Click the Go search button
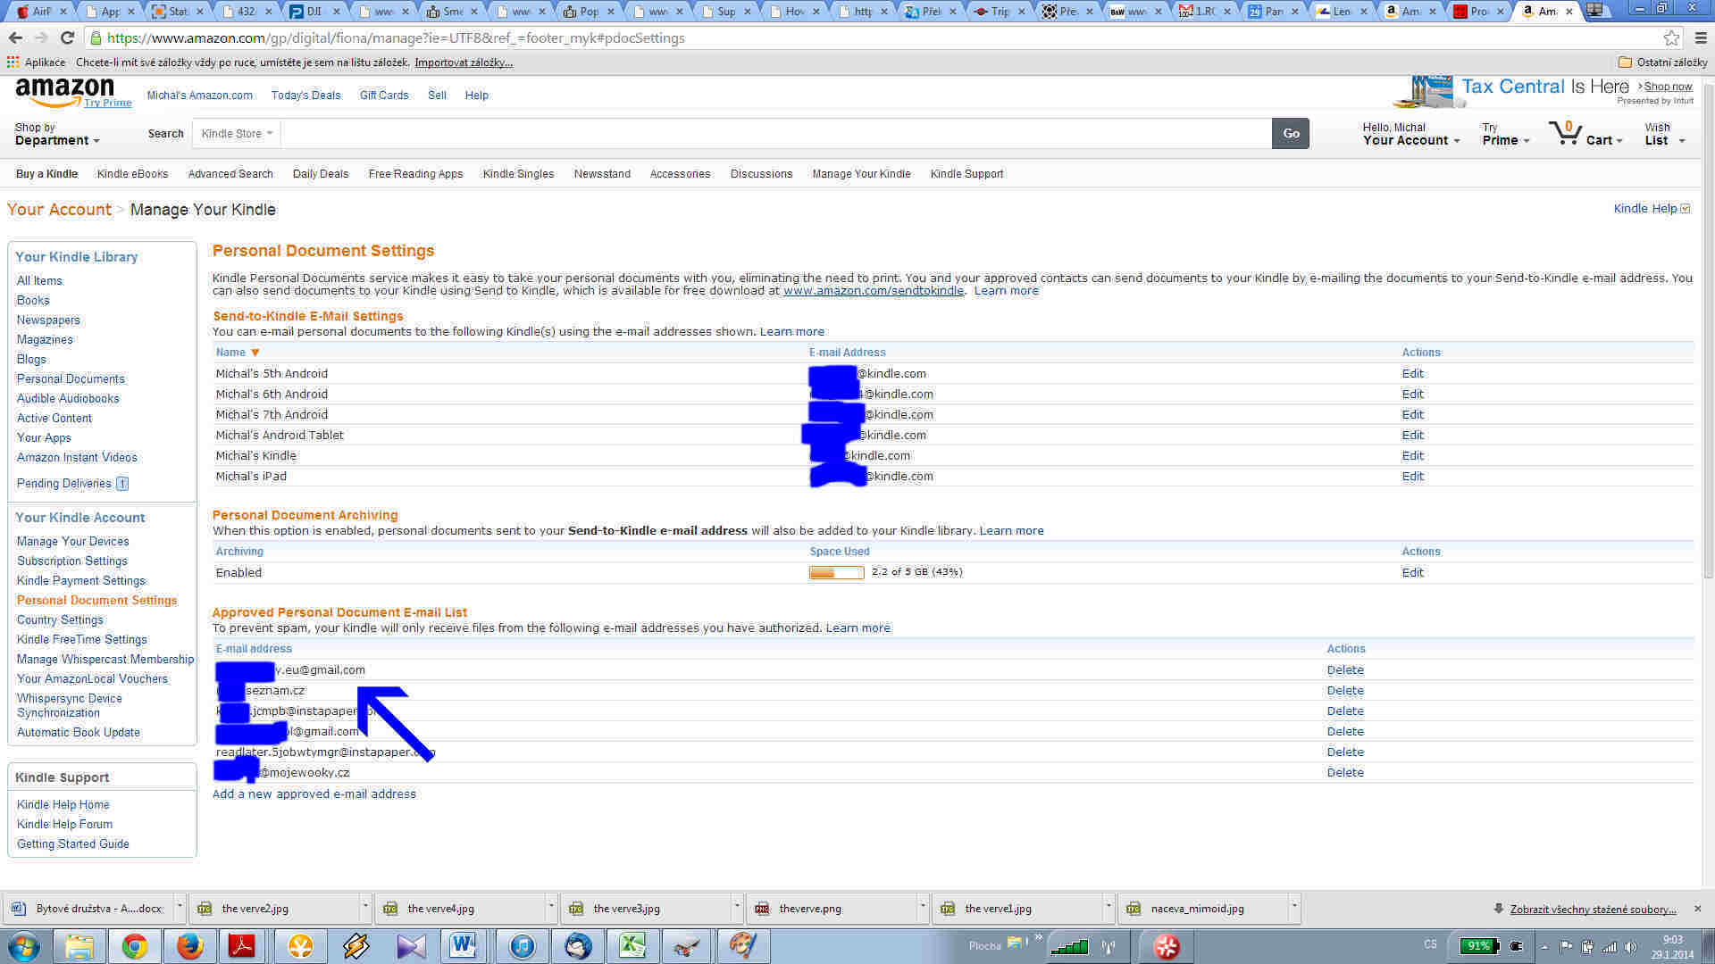1715x964 pixels. pyautogui.click(x=1291, y=134)
